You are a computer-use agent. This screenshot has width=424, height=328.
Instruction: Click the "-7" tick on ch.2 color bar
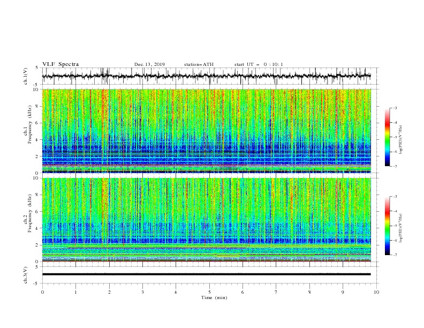395,255
